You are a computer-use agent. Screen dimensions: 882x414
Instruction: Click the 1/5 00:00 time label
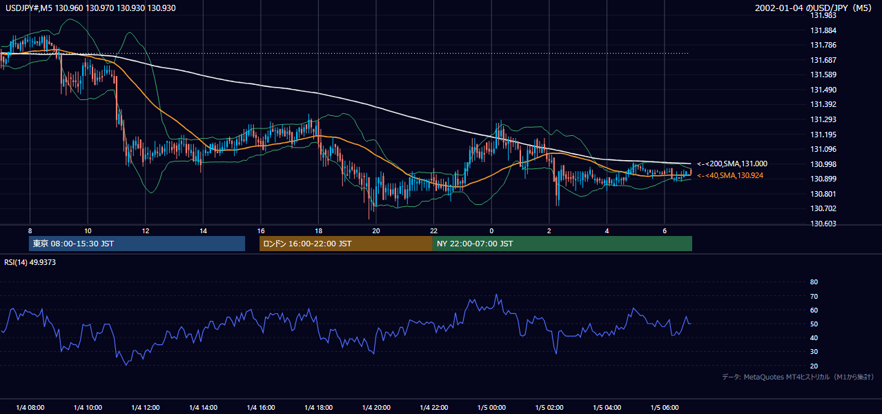point(491,407)
